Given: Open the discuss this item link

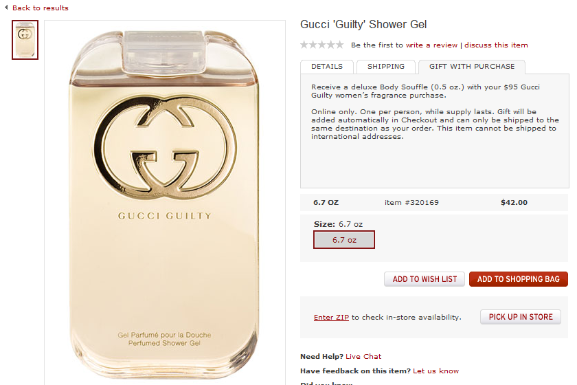Looking at the screenshot, I should (496, 45).
